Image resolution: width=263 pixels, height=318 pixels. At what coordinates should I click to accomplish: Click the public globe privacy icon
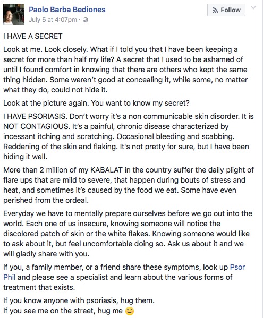pos(86,20)
